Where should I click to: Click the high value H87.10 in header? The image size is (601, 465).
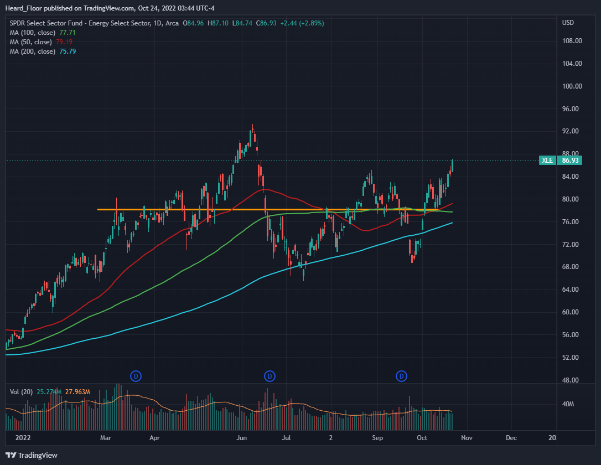tap(218, 23)
